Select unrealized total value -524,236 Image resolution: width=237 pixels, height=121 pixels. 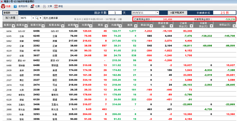[230, 19]
